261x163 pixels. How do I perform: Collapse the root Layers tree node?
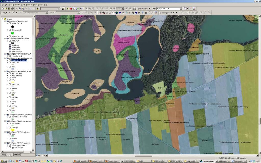pos(2,19)
